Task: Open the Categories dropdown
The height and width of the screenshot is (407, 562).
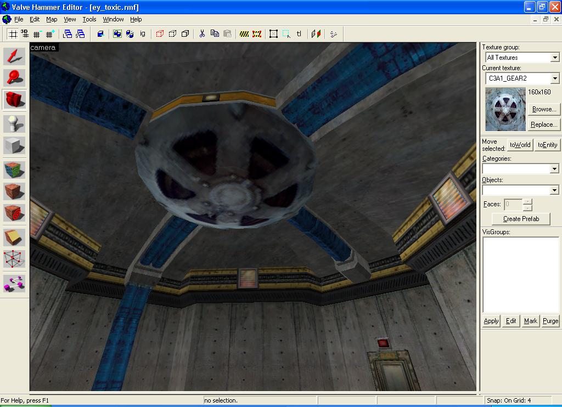Action: [x=554, y=169]
